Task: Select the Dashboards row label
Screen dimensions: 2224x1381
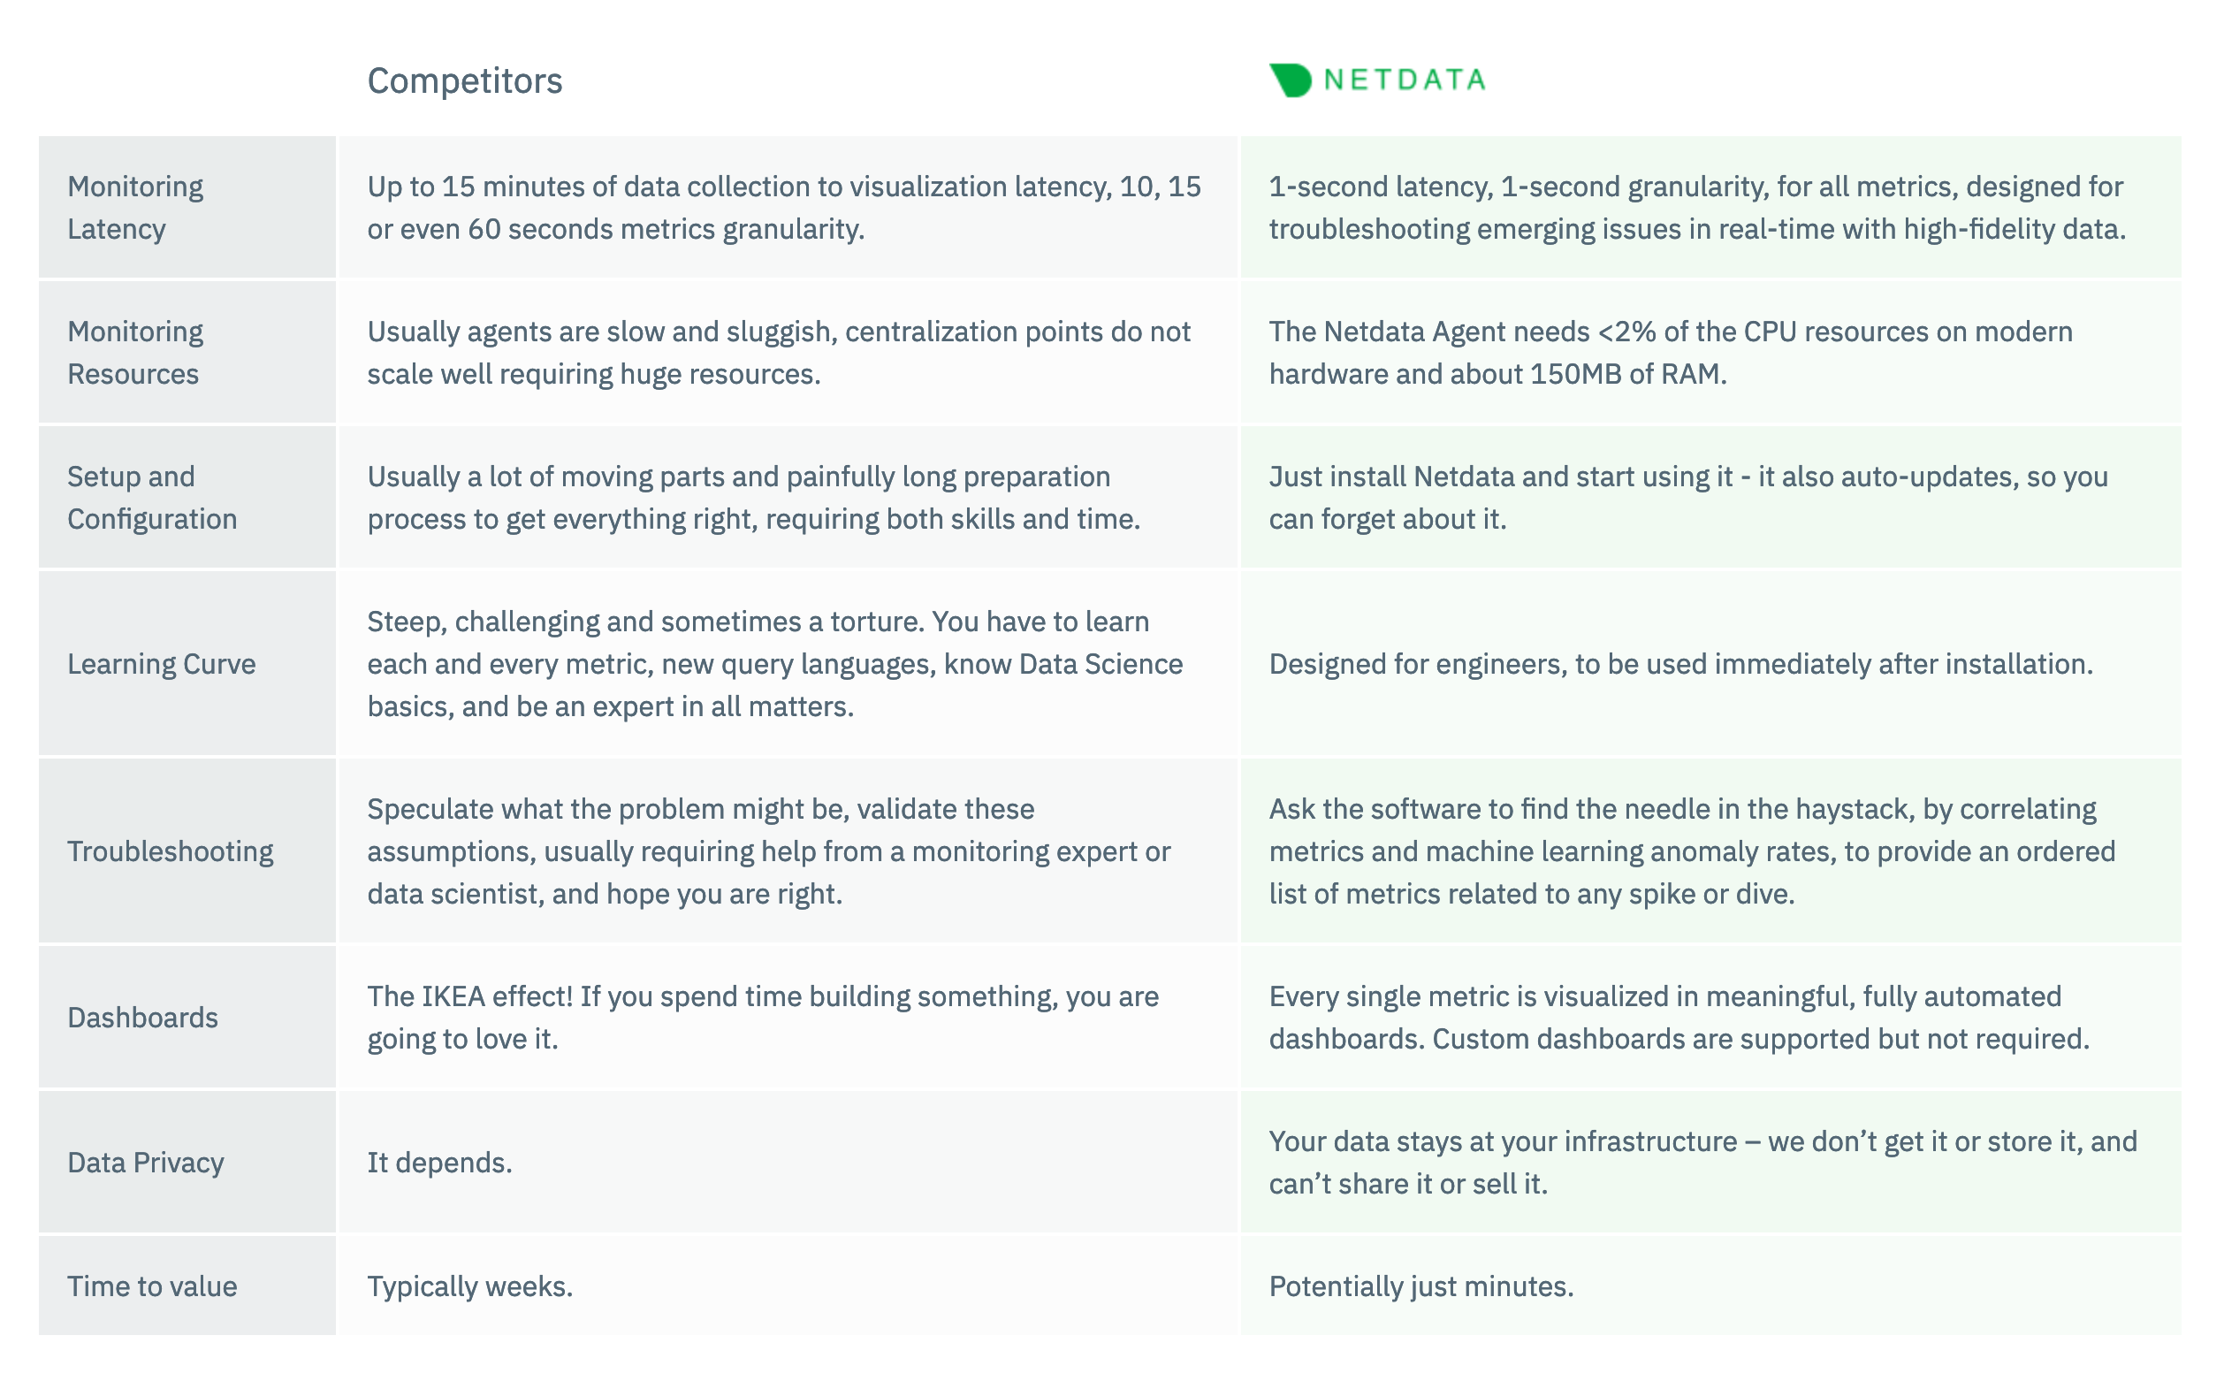Action: pyautogui.click(x=142, y=1018)
